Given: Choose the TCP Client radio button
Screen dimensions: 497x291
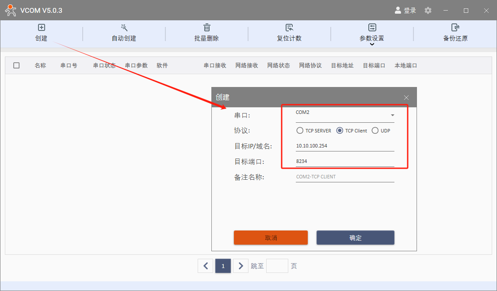Looking at the screenshot, I should coord(340,131).
